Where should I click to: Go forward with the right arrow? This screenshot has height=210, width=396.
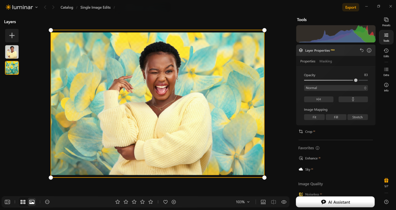coord(53,7)
